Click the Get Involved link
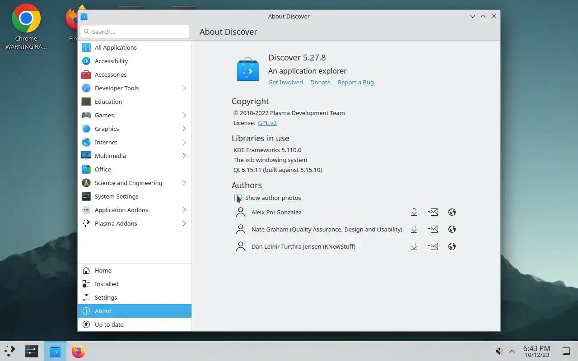 click(285, 82)
